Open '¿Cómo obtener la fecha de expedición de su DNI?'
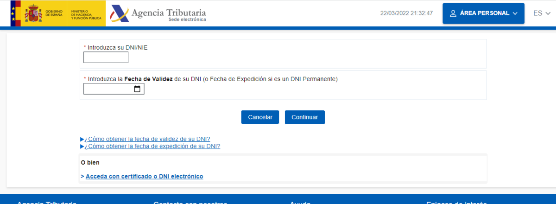Screen dimensions: 556x204 click(x=152, y=147)
